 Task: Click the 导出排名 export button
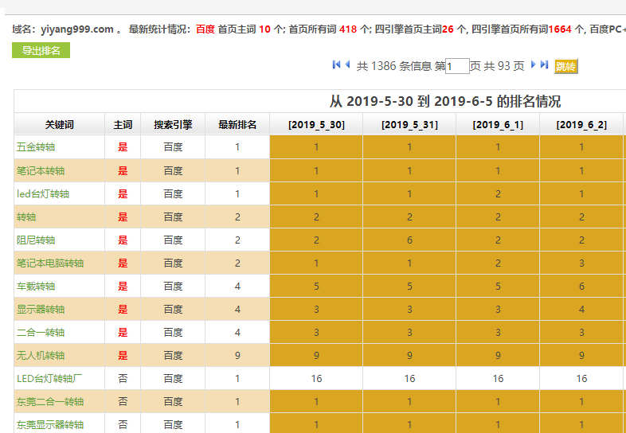(41, 51)
